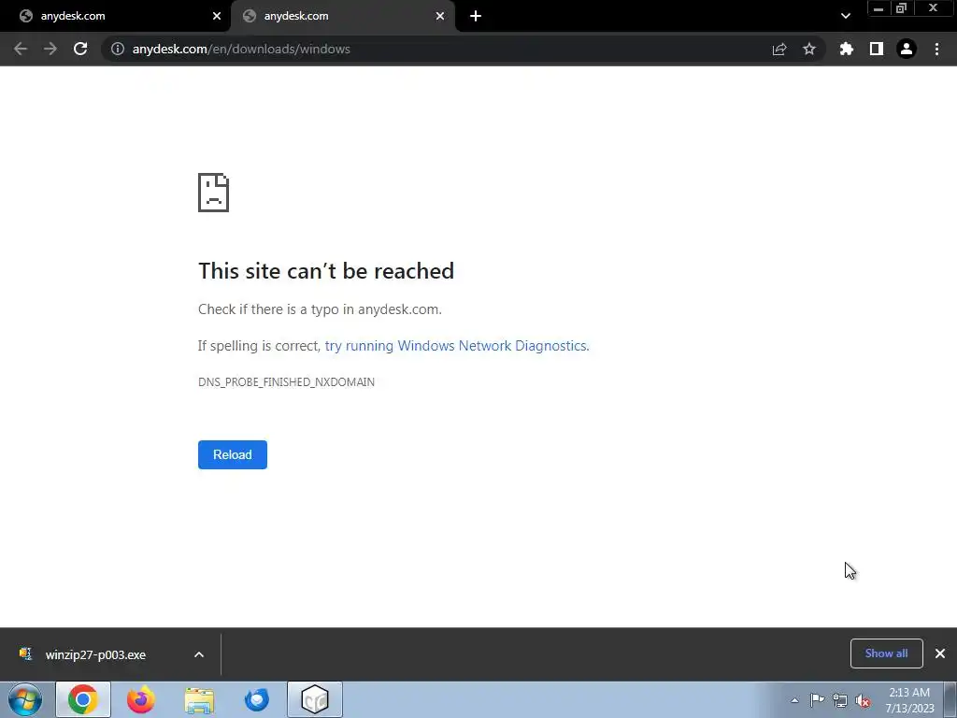
Task: Restore down the Chrome window
Action: coord(901,8)
